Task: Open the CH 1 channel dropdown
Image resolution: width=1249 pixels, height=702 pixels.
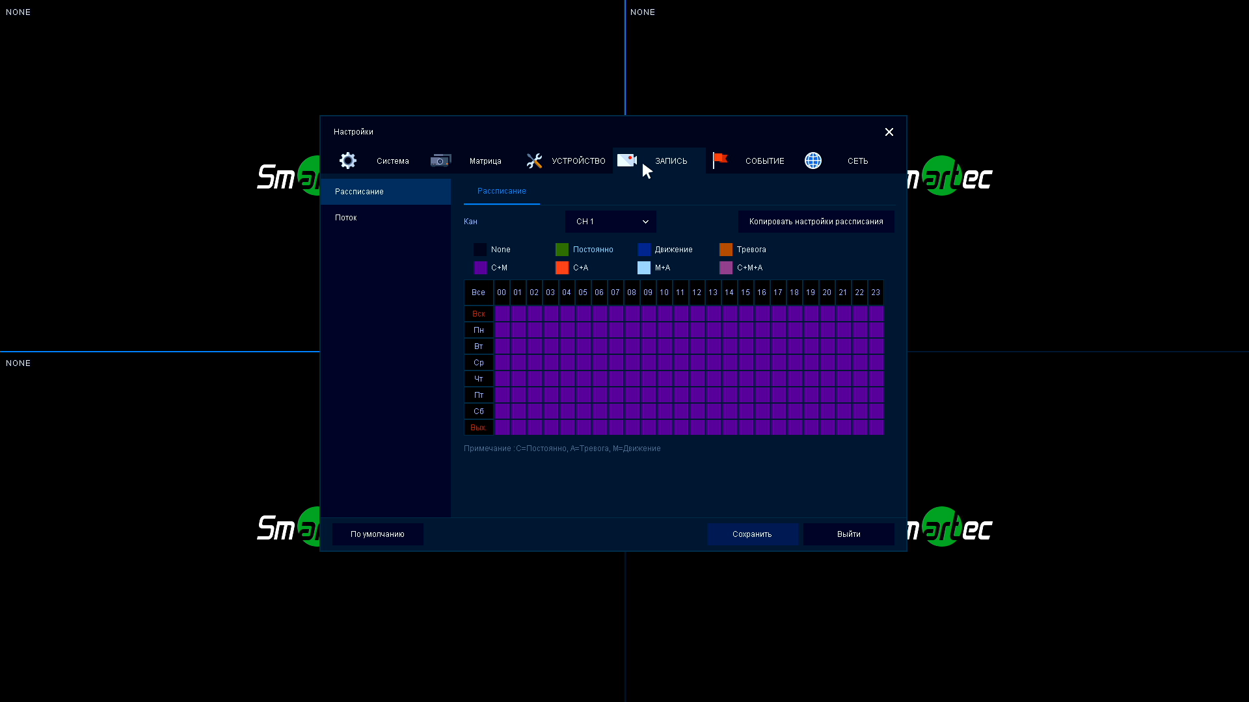Action: pos(611,222)
